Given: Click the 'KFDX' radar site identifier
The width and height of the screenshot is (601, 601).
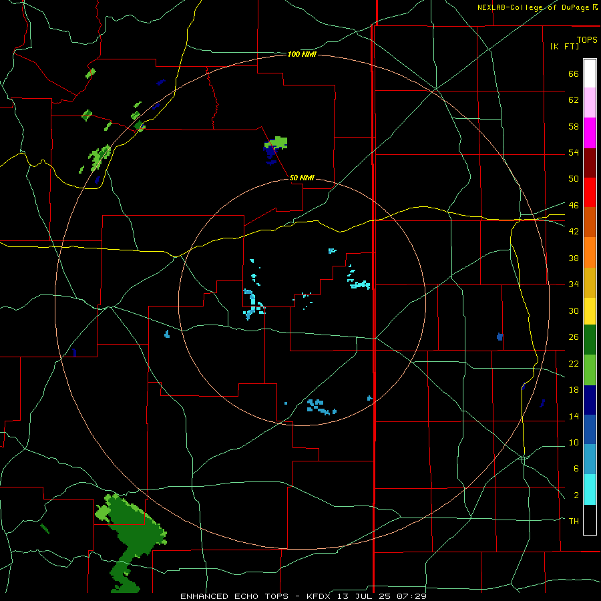Looking at the screenshot, I should tap(320, 596).
